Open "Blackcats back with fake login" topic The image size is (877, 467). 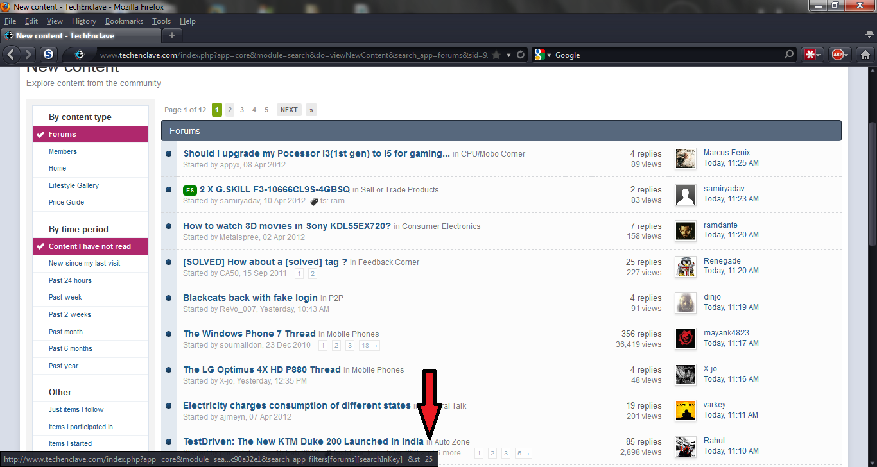click(x=250, y=298)
